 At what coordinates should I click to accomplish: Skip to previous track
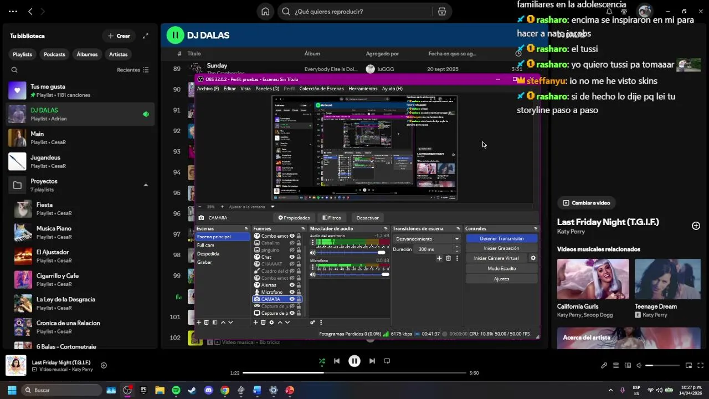337,361
